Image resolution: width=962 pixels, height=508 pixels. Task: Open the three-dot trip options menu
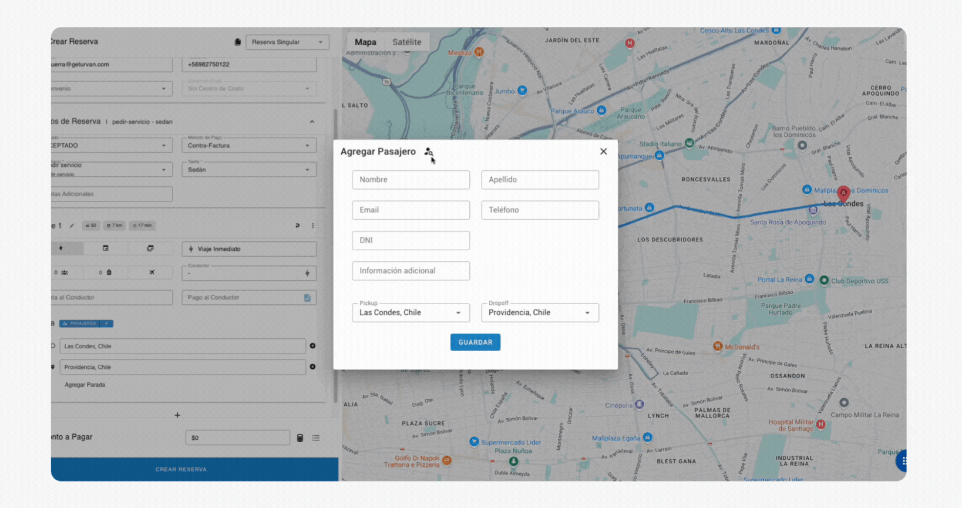pos(312,226)
